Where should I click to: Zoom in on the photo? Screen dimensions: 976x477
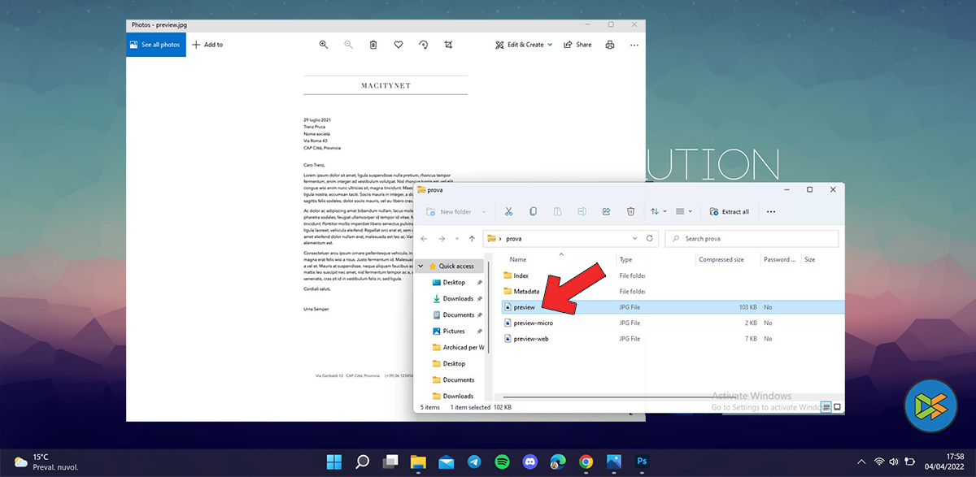324,45
